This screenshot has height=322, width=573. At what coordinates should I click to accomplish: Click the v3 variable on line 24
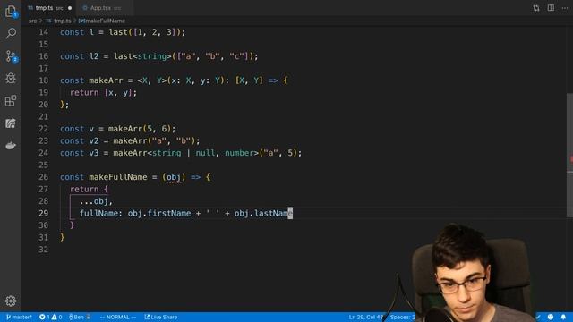(94, 153)
